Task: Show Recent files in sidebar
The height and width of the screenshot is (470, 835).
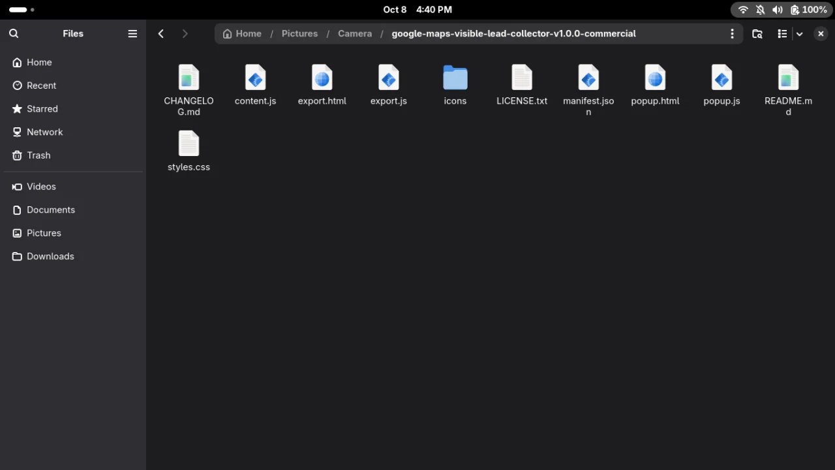Action: point(73,86)
